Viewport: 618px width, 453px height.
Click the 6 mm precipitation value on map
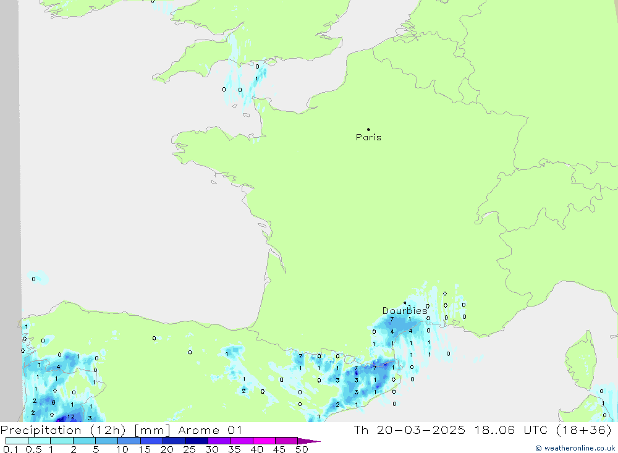(53, 402)
